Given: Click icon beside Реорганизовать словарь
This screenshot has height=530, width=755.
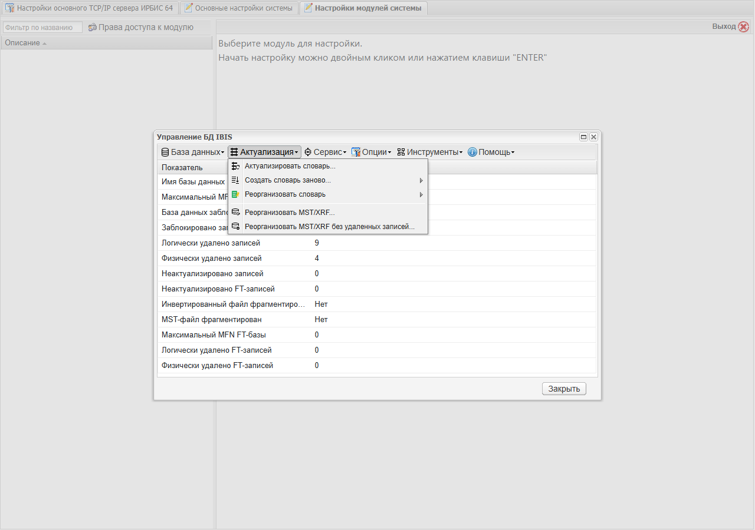Looking at the screenshot, I should (x=235, y=194).
